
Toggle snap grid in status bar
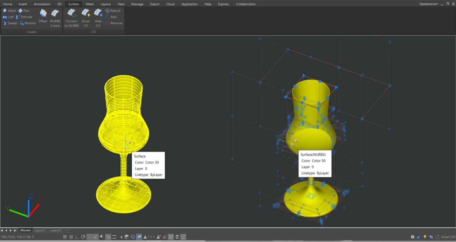pyautogui.click(x=65, y=236)
